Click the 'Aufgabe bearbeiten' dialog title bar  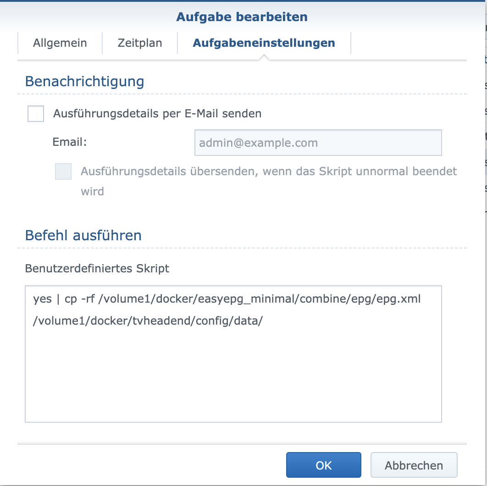[x=242, y=17]
